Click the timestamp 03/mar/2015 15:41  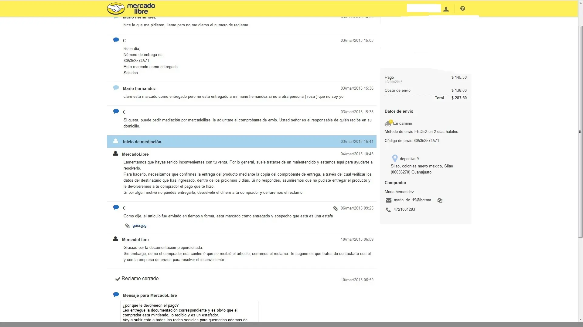click(x=357, y=141)
